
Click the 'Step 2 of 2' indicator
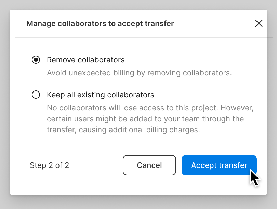pyautogui.click(x=50, y=165)
